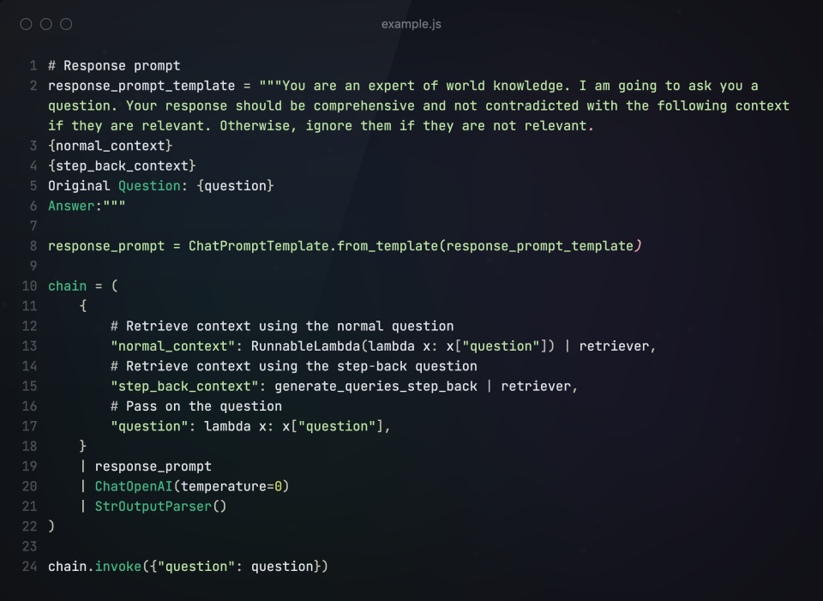Click line number 24 in the gutter
This screenshot has width=823, height=601.
click(x=30, y=567)
